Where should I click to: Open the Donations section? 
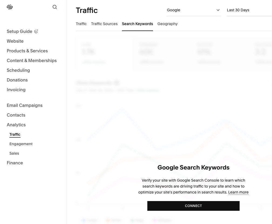coord(17,80)
